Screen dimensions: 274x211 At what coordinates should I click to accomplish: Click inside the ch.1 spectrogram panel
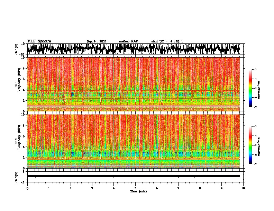134,84
